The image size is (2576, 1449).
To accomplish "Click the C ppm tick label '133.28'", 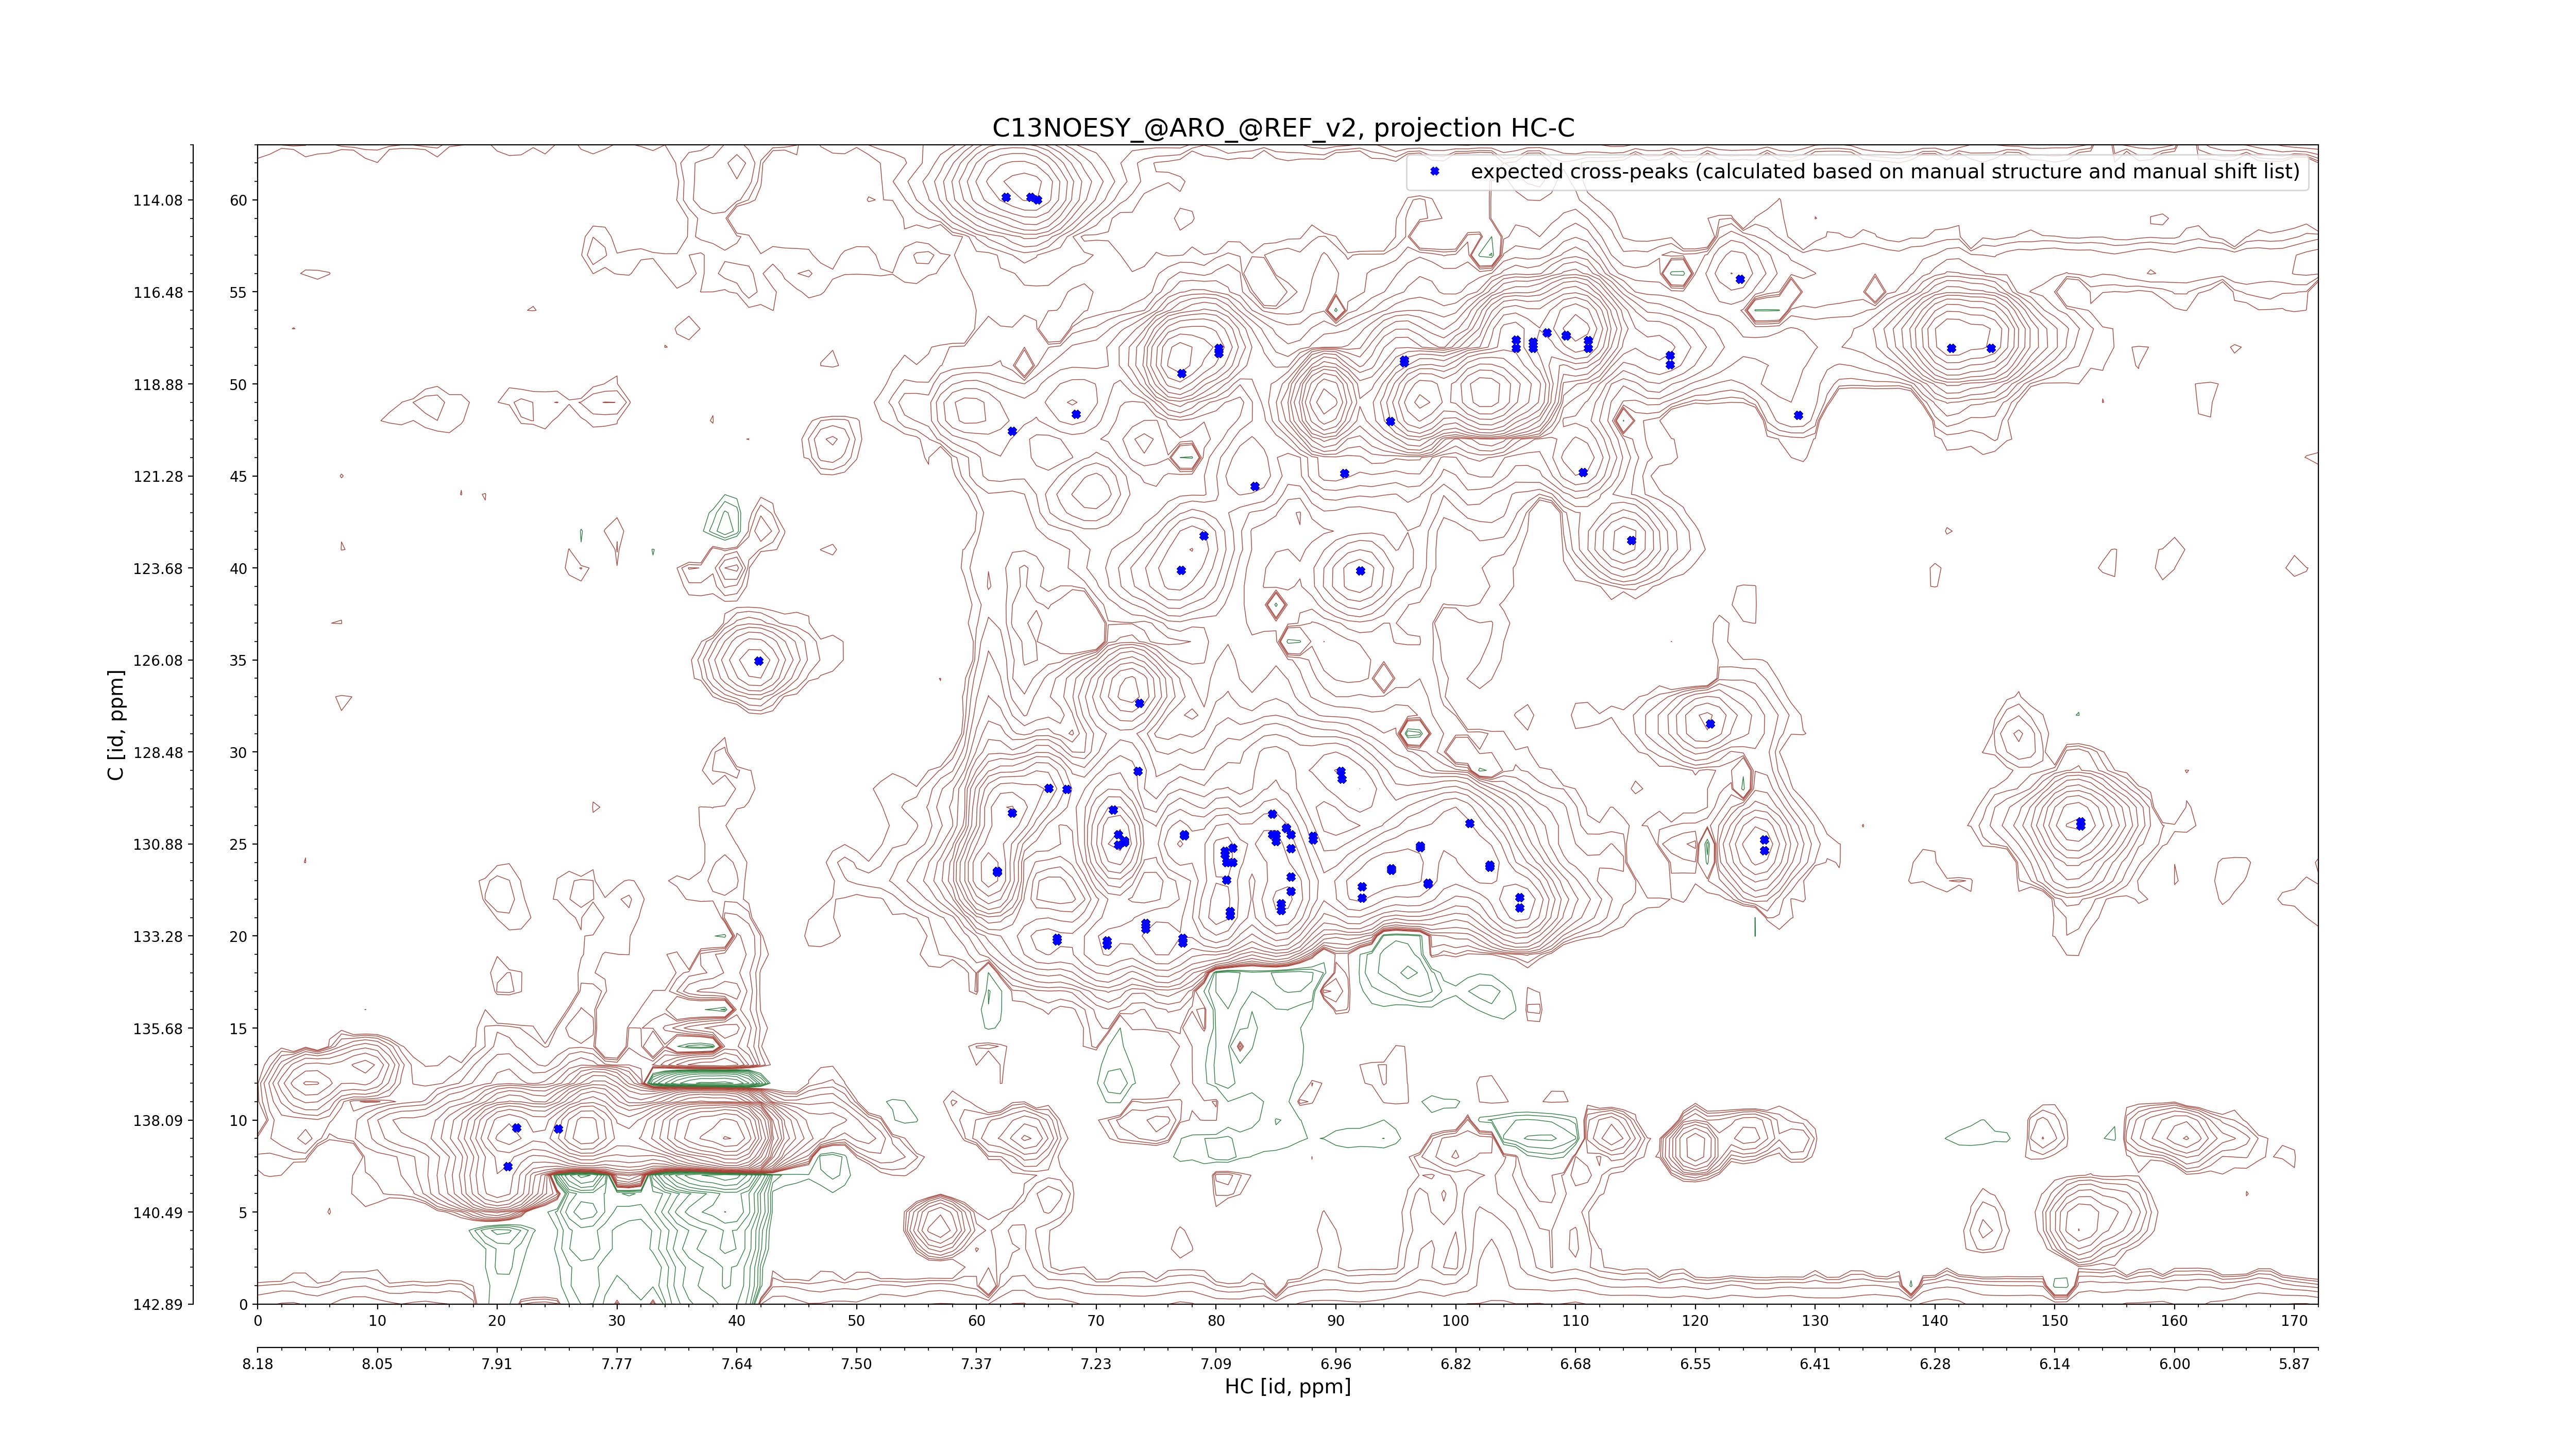I will [158, 936].
